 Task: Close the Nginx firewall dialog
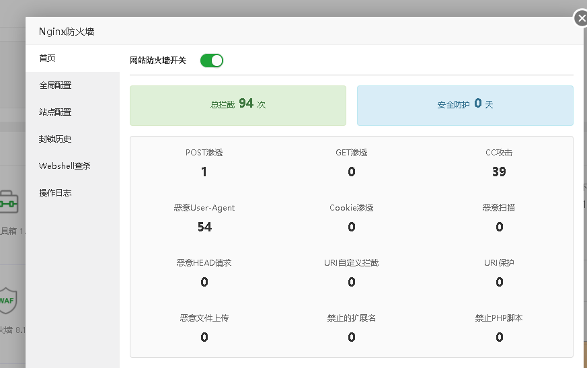(580, 19)
